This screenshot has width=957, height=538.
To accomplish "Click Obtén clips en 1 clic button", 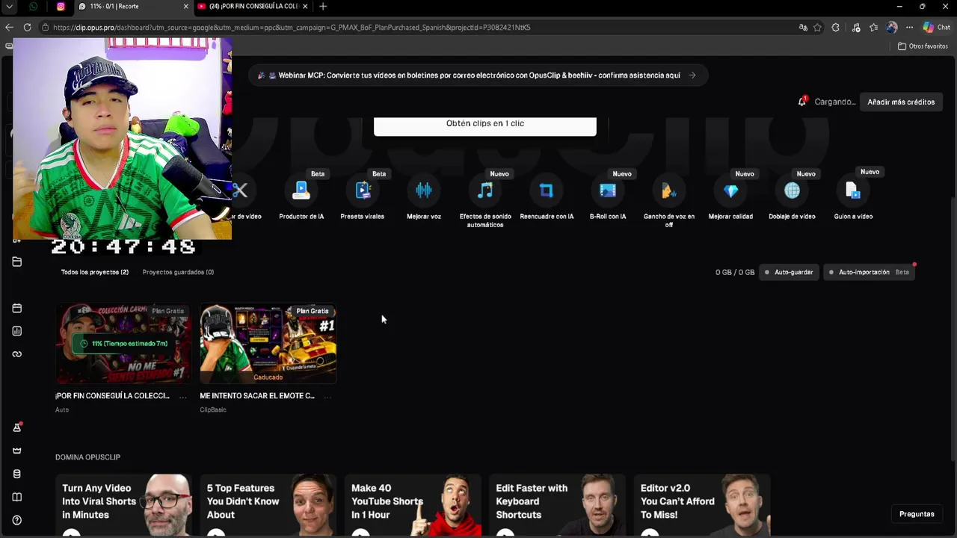I will 485,125.
